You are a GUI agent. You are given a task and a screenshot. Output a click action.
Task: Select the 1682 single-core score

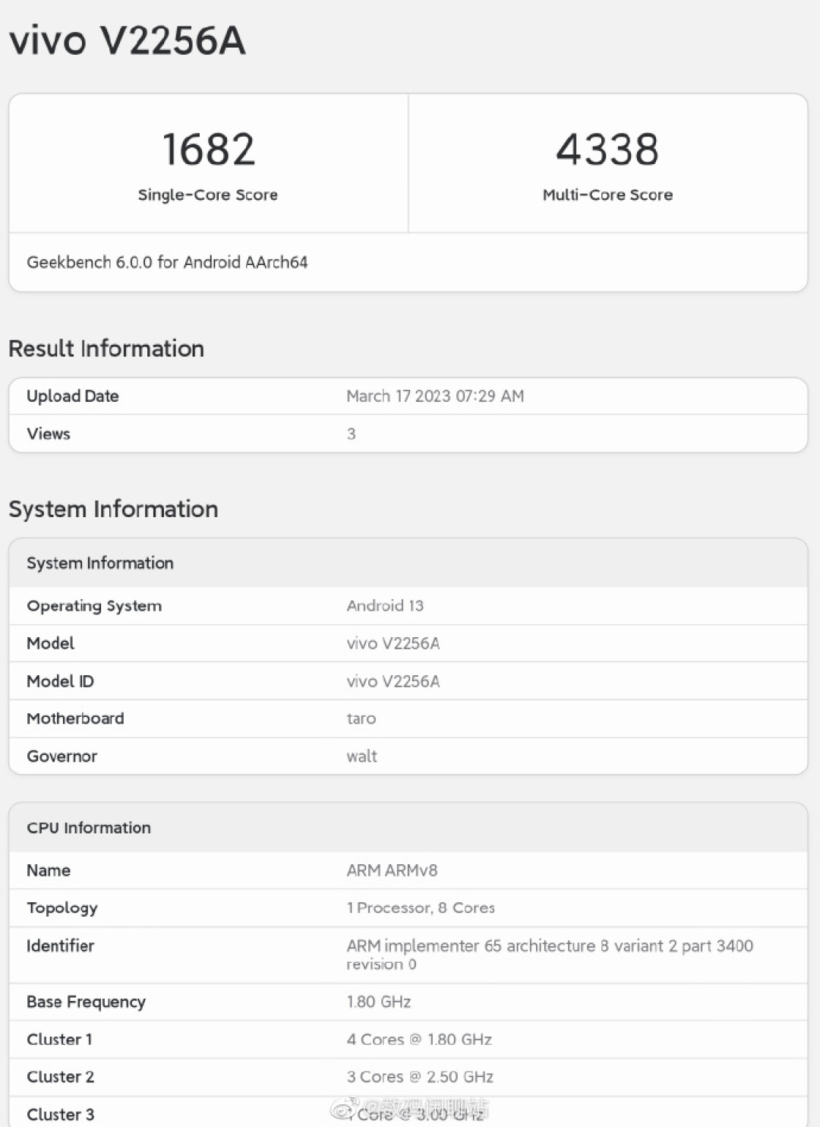208,149
